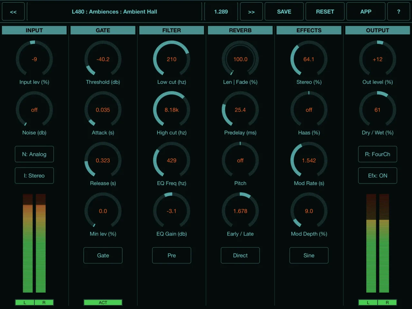Click the Early / Late label
The width and height of the screenshot is (412, 309).
point(240,234)
